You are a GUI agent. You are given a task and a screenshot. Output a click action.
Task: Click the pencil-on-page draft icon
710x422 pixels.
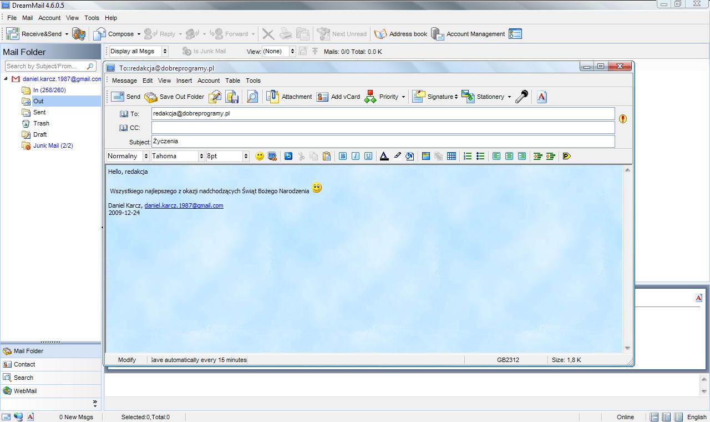click(x=215, y=97)
